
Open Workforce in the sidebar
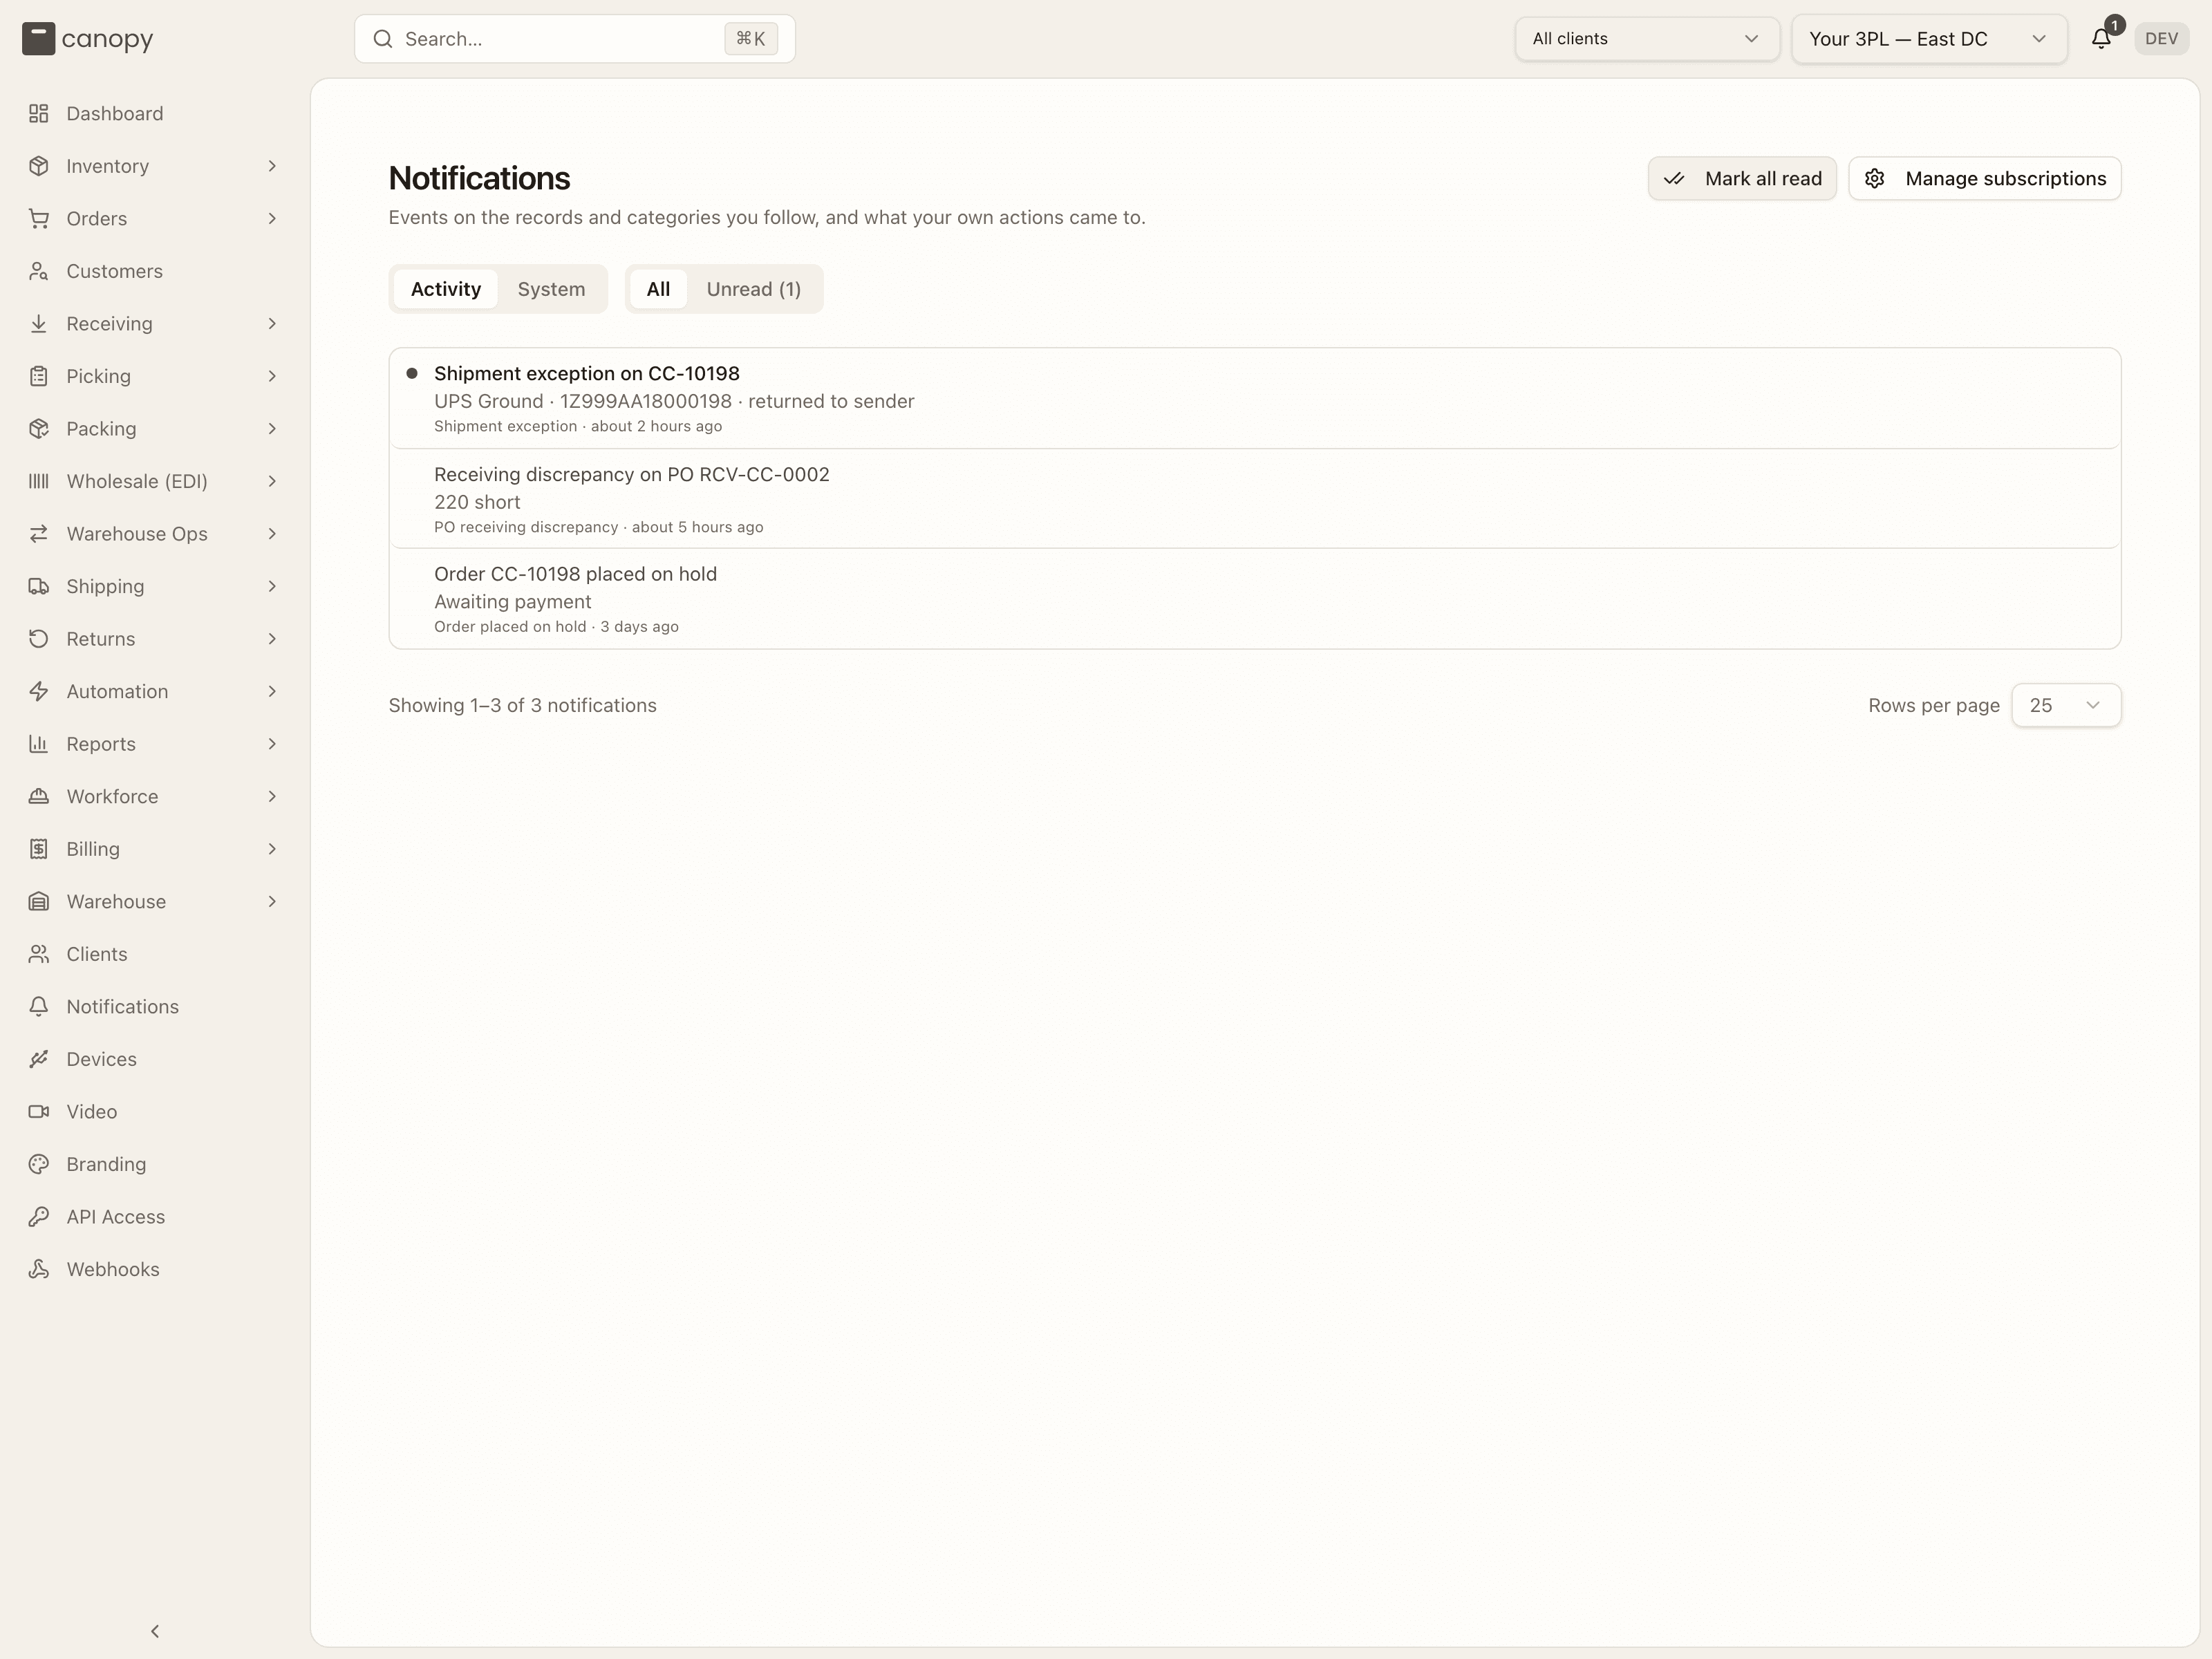point(154,797)
